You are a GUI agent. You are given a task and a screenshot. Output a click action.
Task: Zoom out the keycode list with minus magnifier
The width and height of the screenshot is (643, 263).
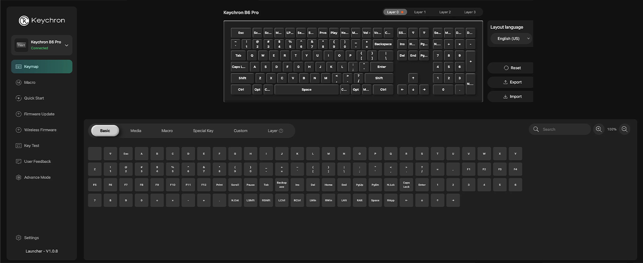click(x=625, y=129)
